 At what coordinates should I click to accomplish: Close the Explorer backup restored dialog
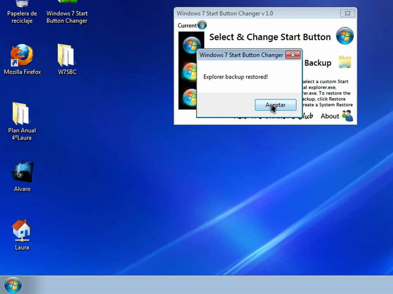pos(293,55)
